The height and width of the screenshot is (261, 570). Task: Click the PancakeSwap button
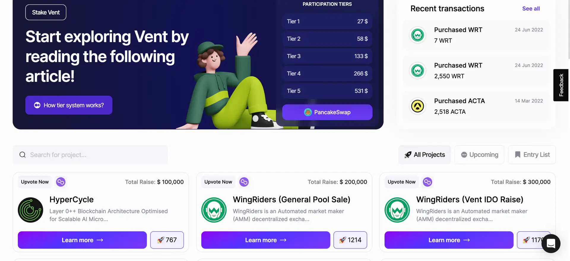[x=327, y=112]
